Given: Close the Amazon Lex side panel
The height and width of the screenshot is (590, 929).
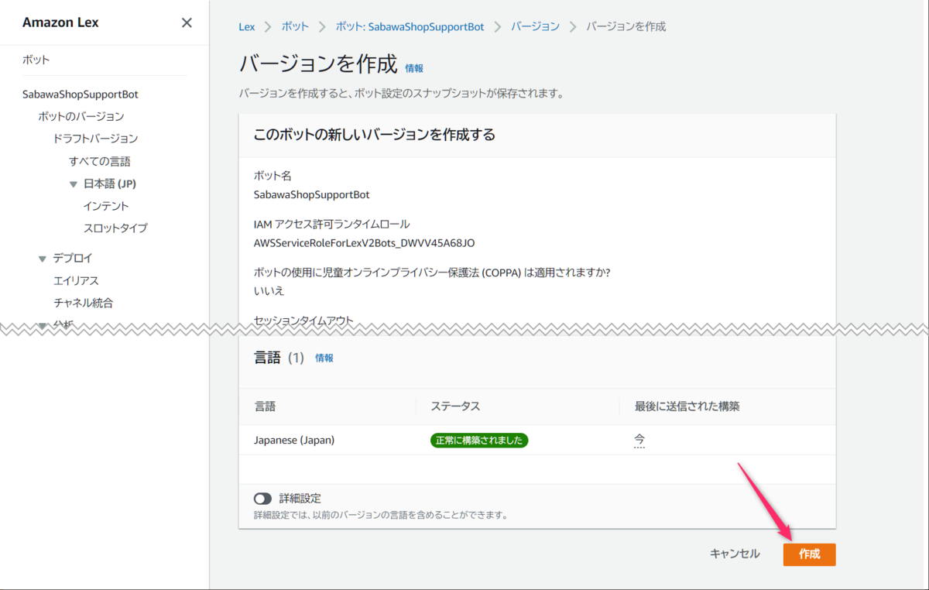Looking at the screenshot, I should [x=187, y=22].
